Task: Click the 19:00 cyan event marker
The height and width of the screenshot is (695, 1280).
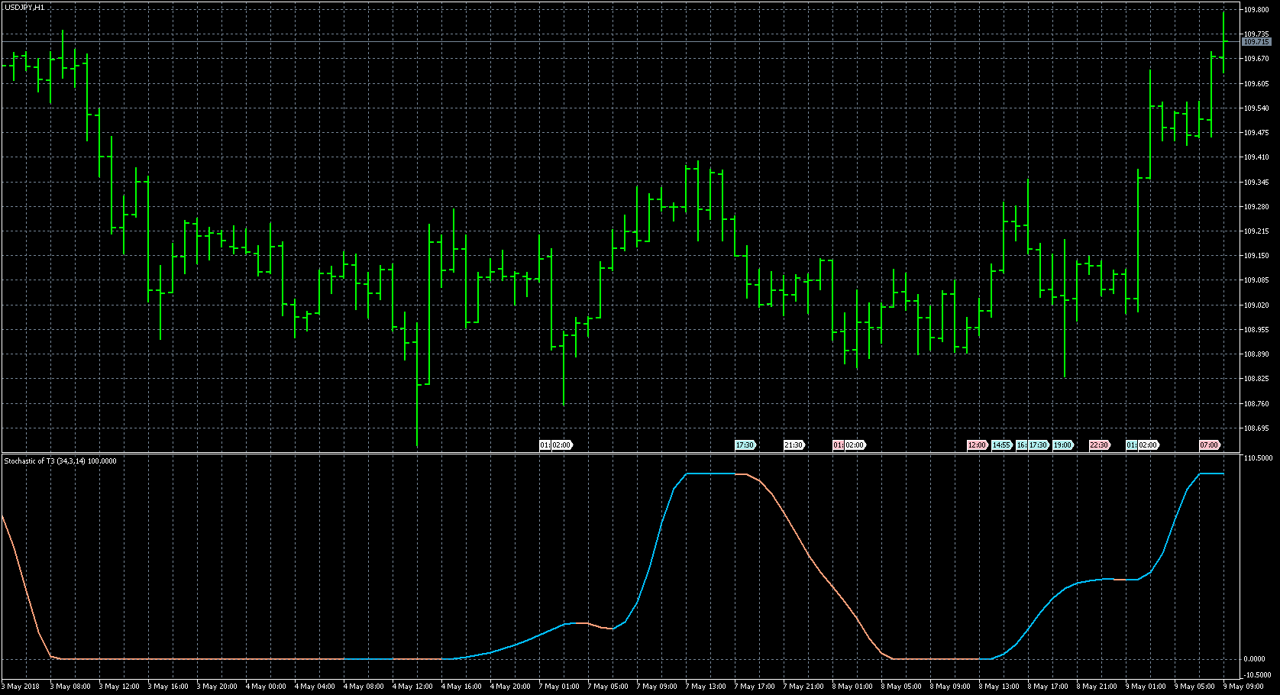Action: (1062, 445)
